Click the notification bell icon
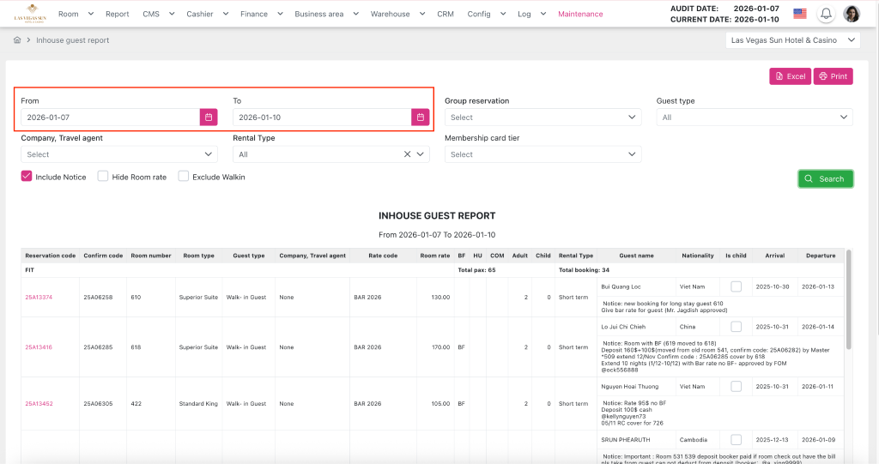The width and height of the screenshot is (879, 464). tap(826, 14)
